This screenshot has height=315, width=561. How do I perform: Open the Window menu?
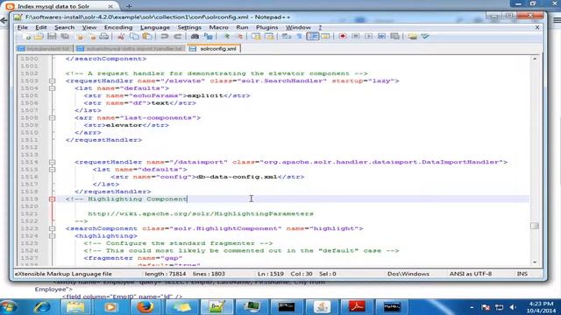(x=298, y=27)
